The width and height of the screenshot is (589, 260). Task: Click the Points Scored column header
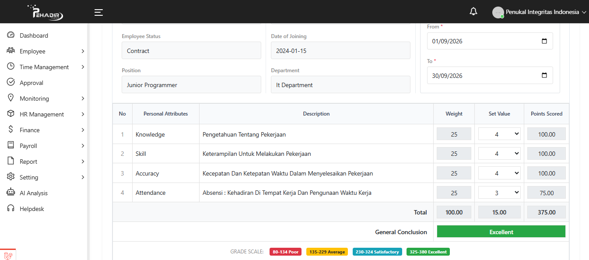click(x=547, y=114)
